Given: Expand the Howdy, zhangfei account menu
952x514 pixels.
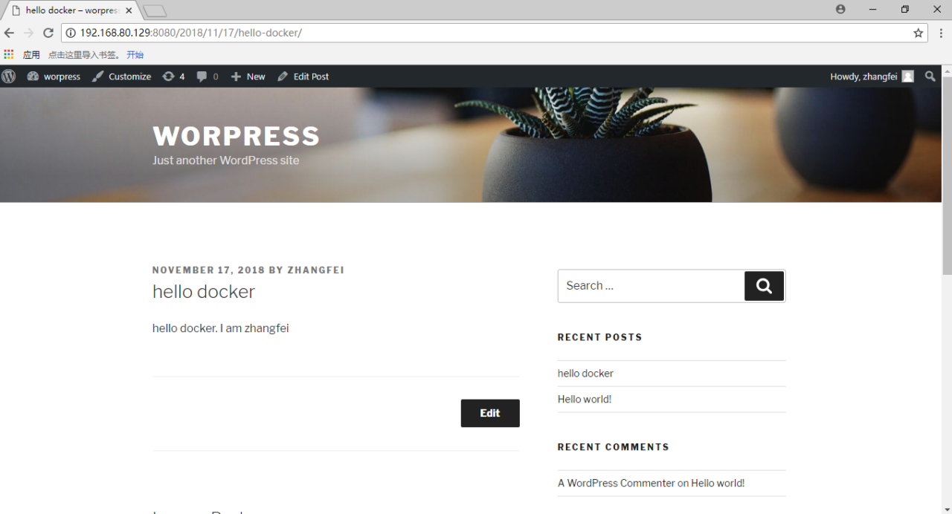Looking at the screenshot, I should click(x=872, y=77).
